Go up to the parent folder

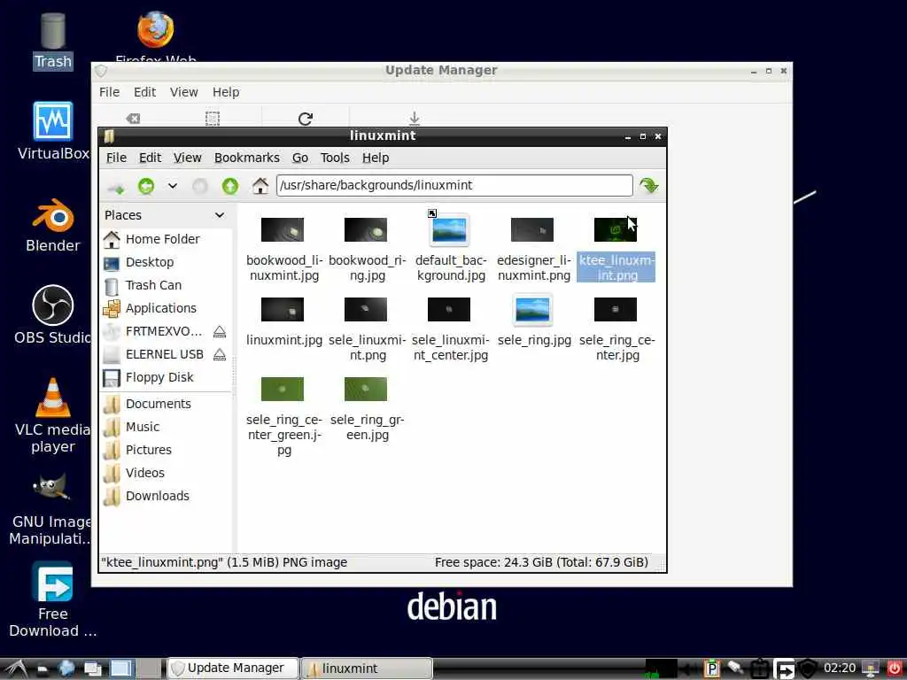[x=230, y=186]
